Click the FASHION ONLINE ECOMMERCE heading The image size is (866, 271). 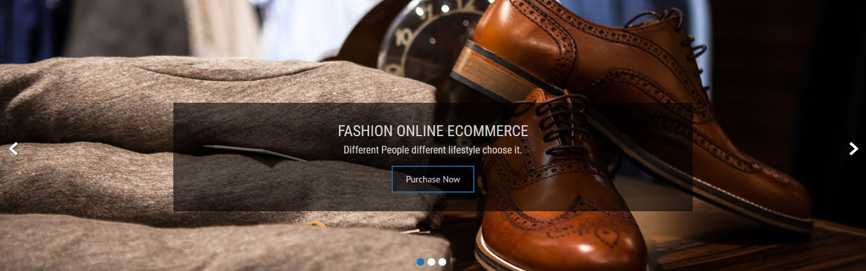433,131
